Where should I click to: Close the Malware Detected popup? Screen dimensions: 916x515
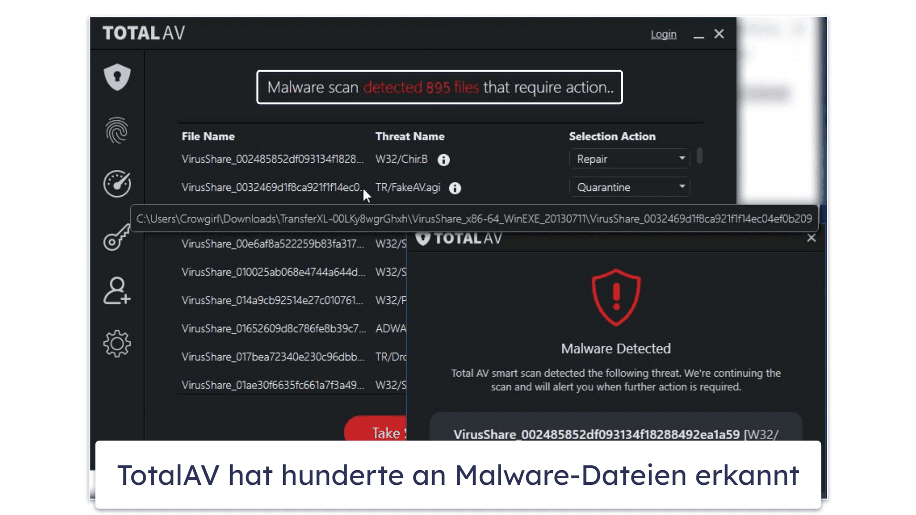pyautogui.click(x=811, y=238)
